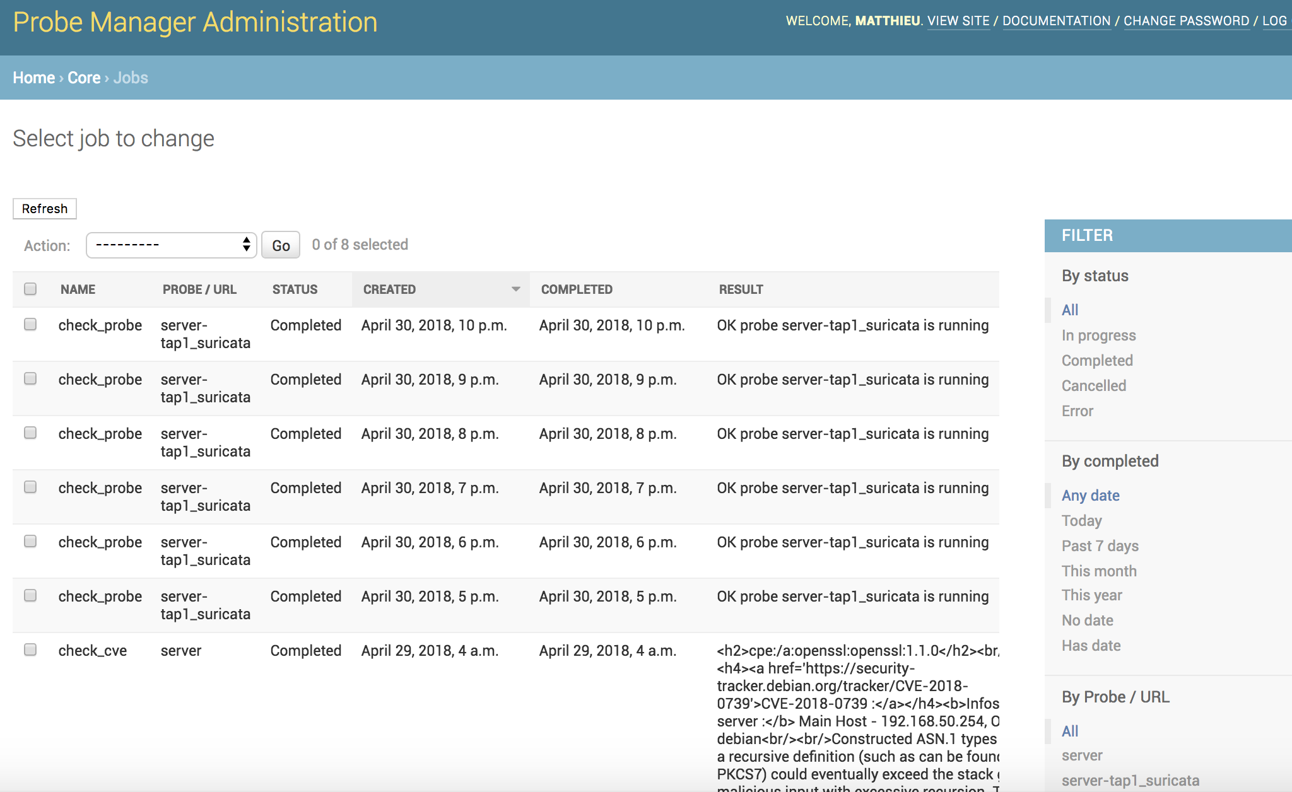Open the Action dropdown menu
Screen dimensions: 1292x792
click(x=171, y=245)
